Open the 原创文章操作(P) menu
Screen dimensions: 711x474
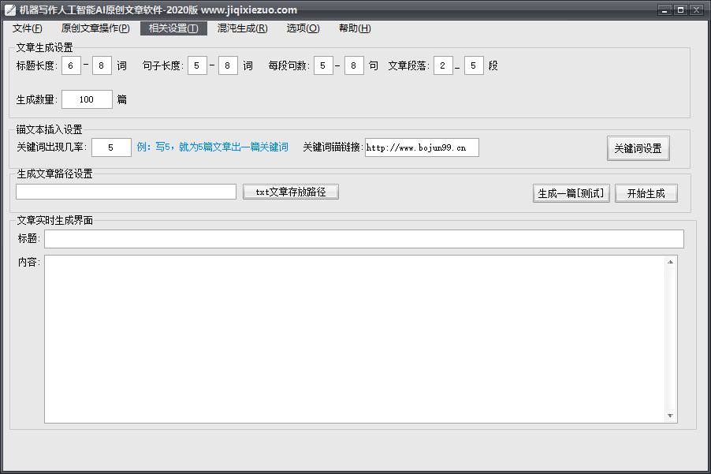pyautogui.click(x=95, y=28)
